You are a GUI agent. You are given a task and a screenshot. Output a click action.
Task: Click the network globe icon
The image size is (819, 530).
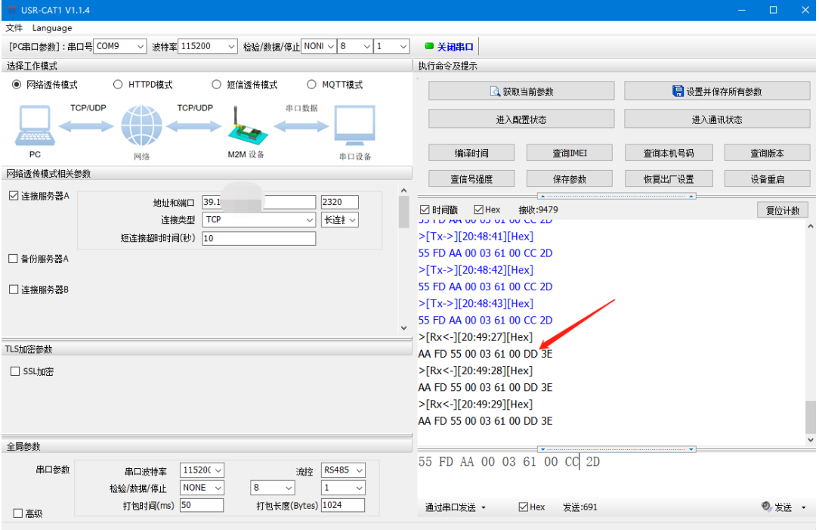(141, 127)
